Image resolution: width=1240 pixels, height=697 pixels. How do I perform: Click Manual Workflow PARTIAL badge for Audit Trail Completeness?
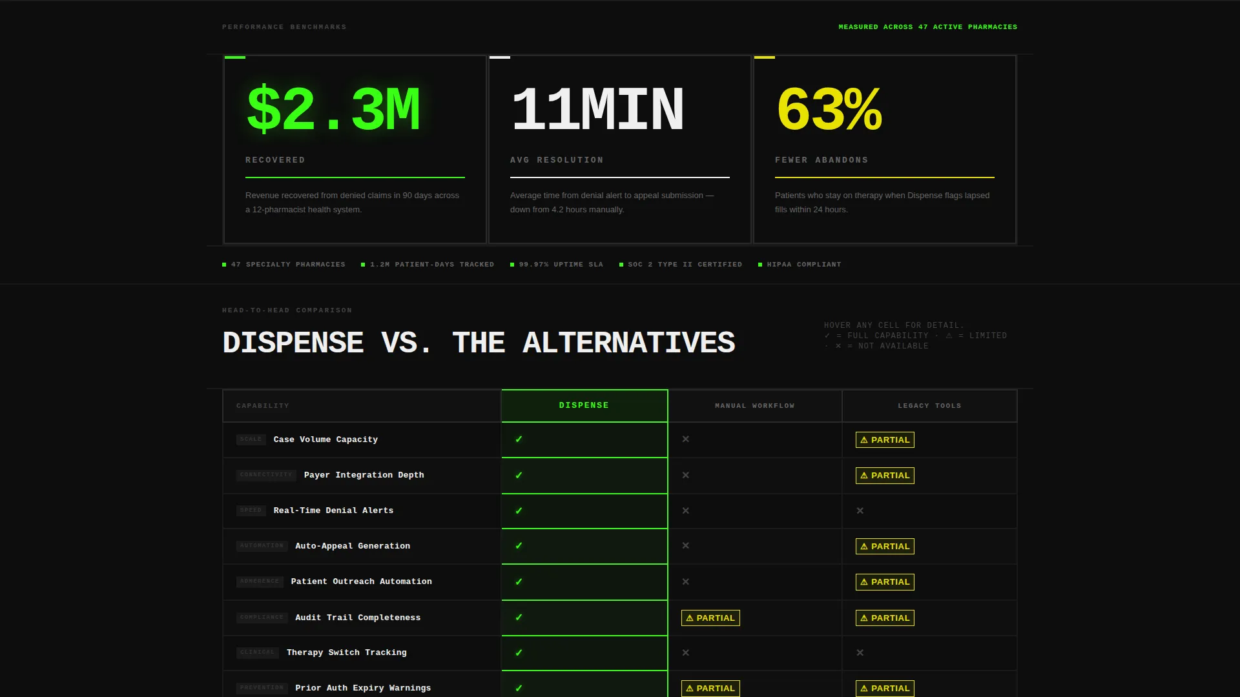coord(710,618)
